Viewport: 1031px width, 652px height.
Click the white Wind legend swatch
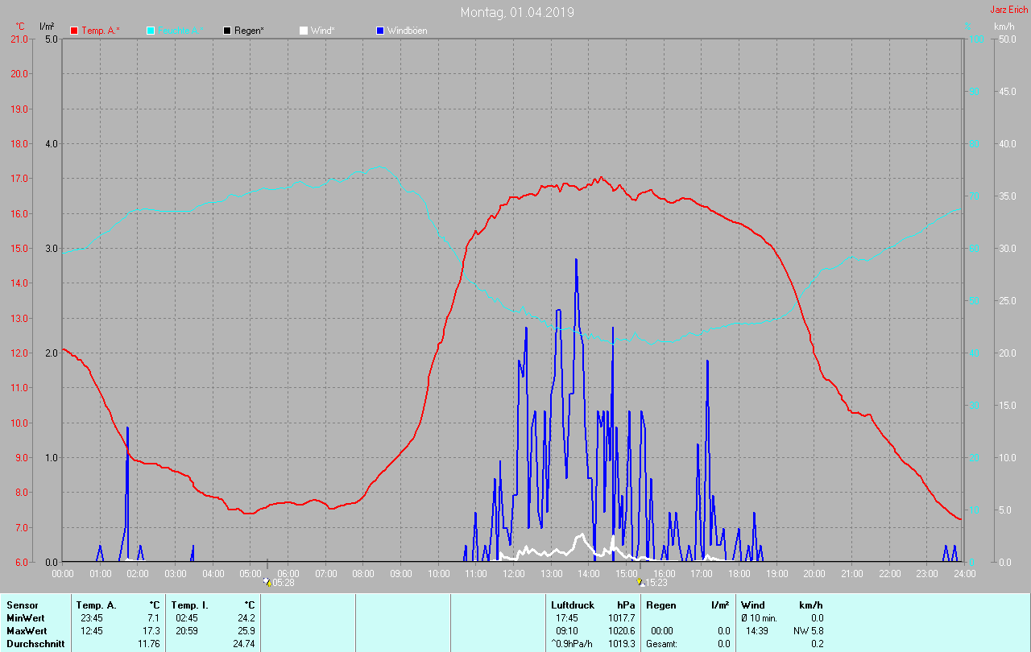[x=304, y=31]
